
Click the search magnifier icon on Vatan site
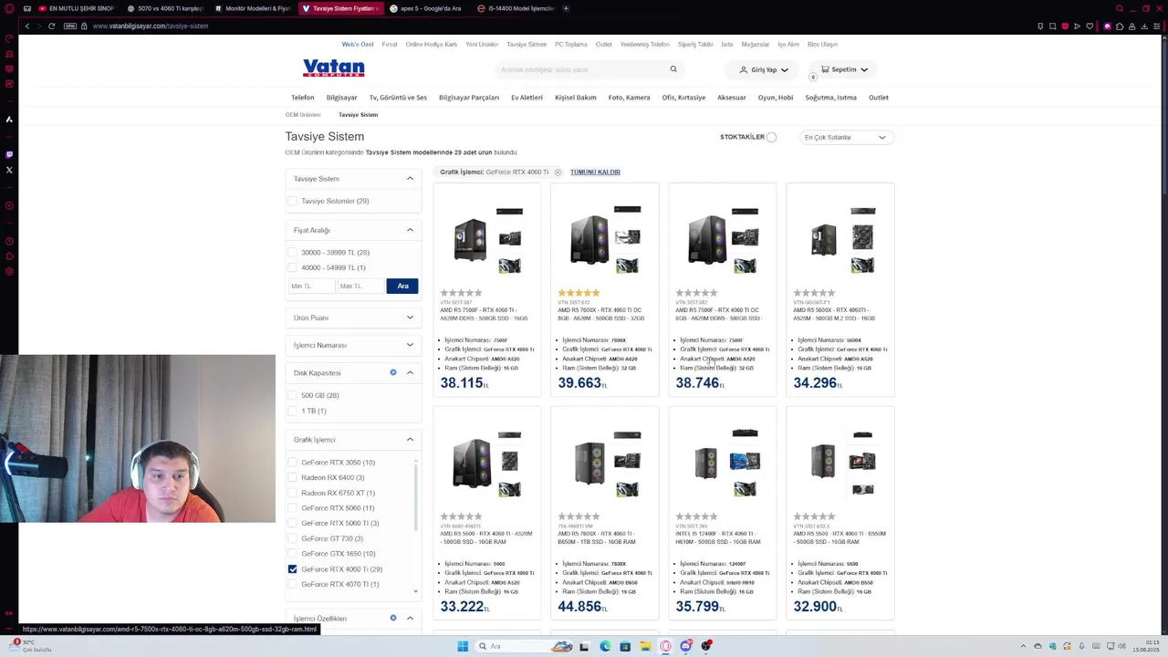click(673, 69)
